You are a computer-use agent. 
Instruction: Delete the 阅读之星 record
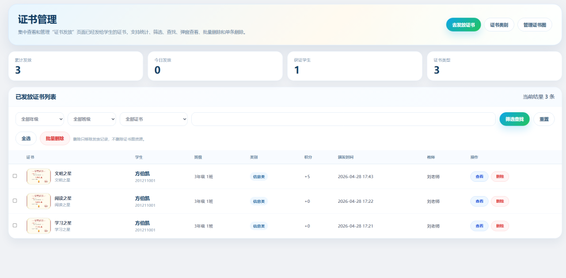[500, 201]
